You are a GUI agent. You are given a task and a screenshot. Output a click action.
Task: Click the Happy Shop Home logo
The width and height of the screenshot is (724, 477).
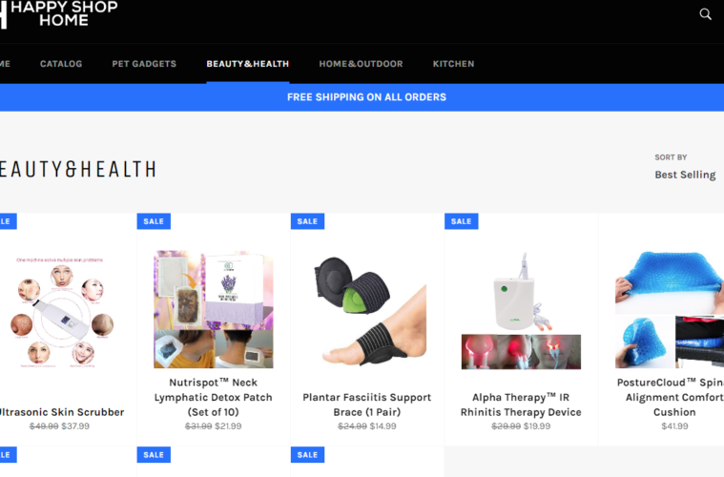(59, 14)
